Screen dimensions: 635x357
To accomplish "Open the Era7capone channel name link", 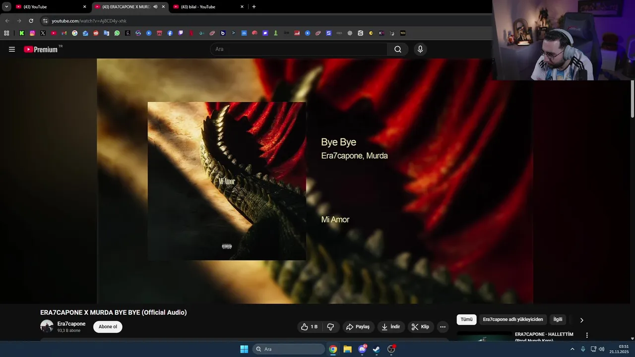I will tap(71, 324).
